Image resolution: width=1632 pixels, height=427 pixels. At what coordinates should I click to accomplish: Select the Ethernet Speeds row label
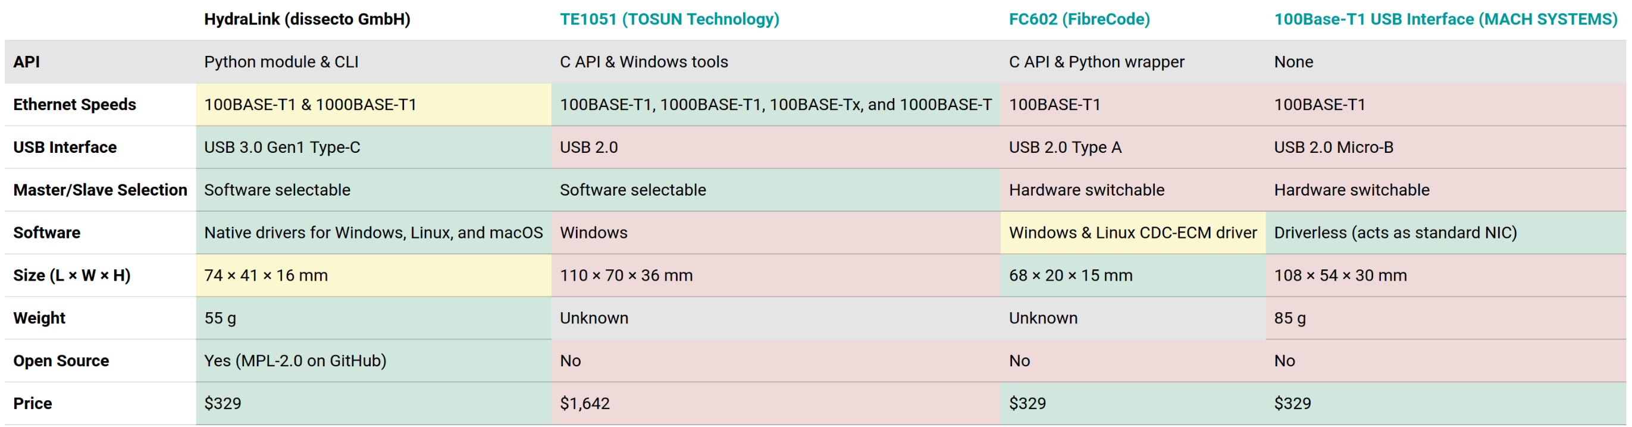point(75,104)
